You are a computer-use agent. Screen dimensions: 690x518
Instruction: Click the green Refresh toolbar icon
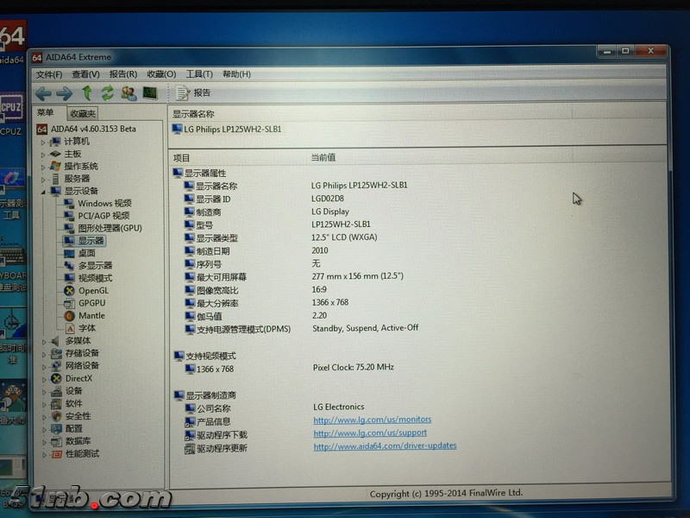(107, 93)
